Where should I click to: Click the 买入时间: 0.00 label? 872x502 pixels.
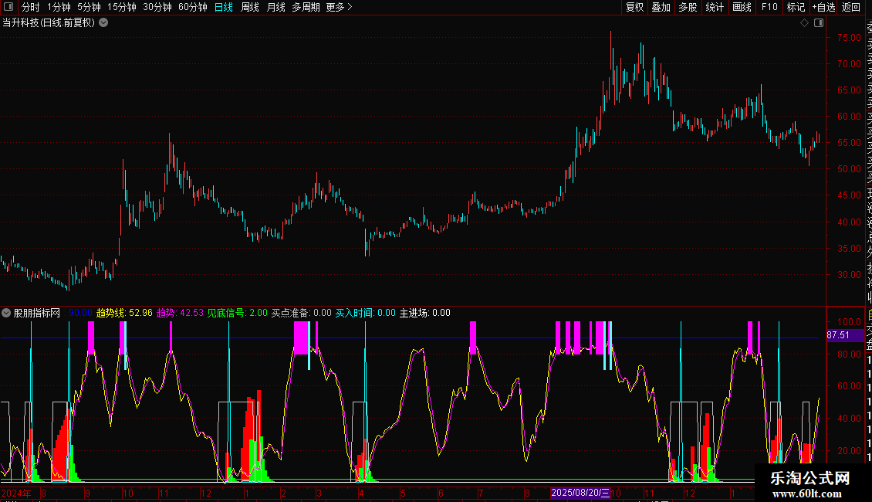point(365,313)
